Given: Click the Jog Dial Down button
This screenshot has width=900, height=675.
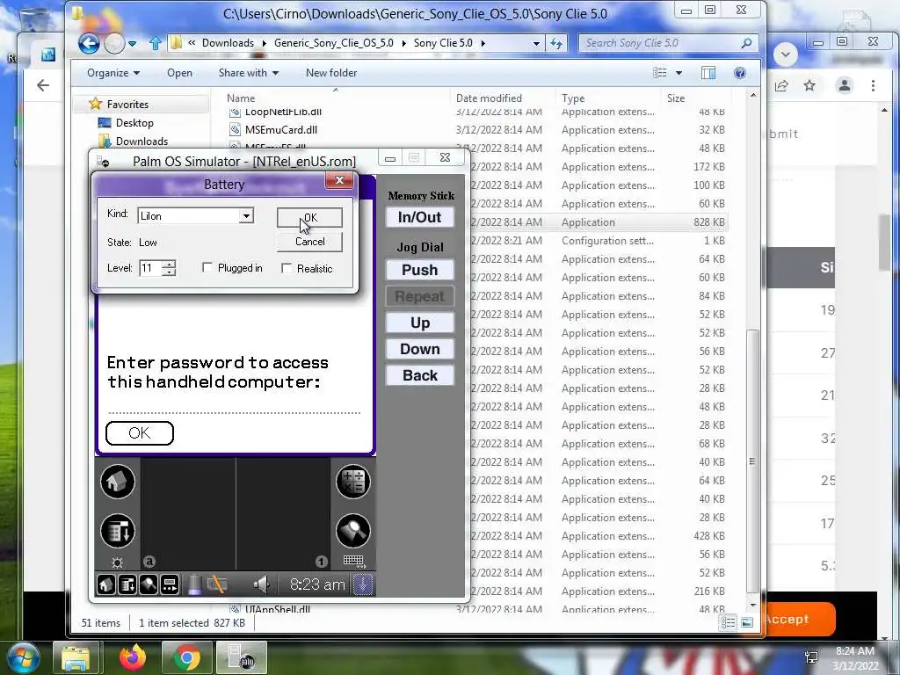Looking at the screenshot, I should (x=419, y=349).
